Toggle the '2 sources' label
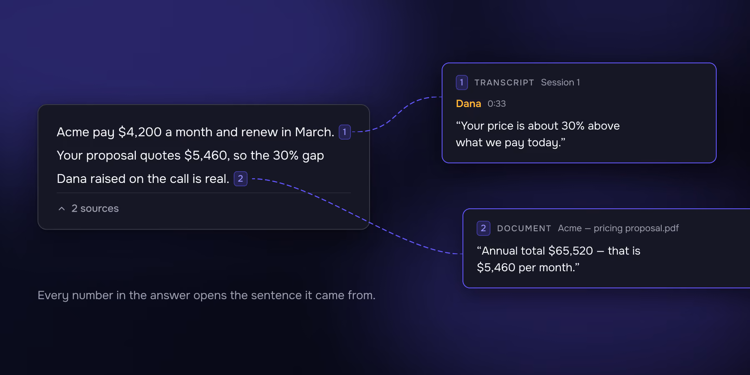This screenshot has height=375, width=750. pos(95,208)
